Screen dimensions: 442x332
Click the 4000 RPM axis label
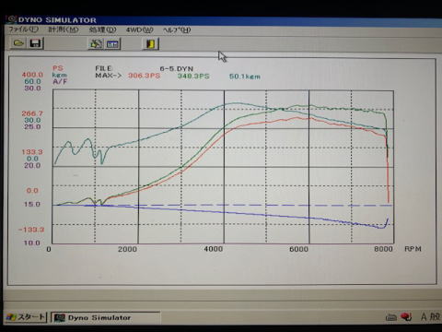(x=213, y=249)
